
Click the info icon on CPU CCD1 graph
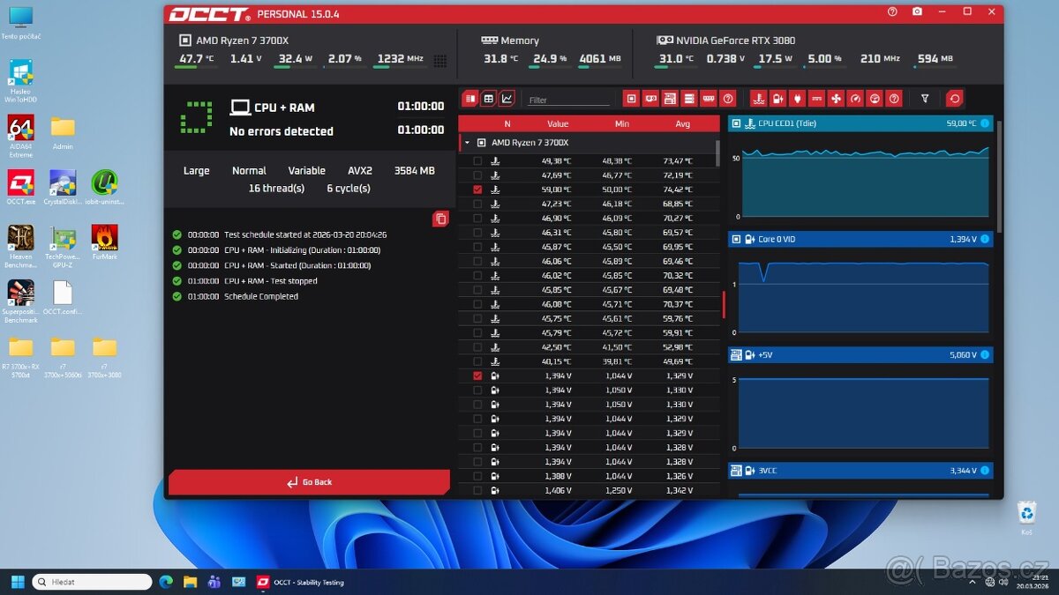[986, 123]
